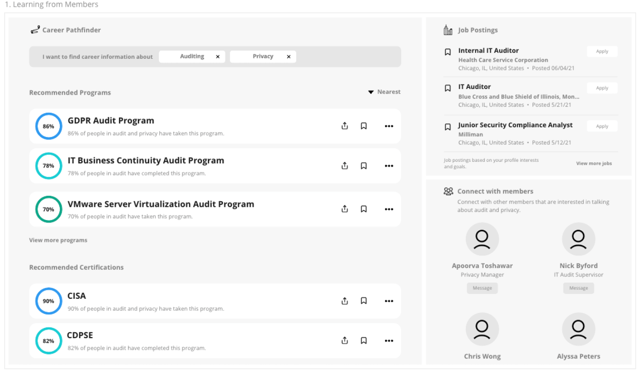Remove the Privacy filter tag
Image resolution: width=643 pixels, height=376 pixels.
tap(288, 57)
